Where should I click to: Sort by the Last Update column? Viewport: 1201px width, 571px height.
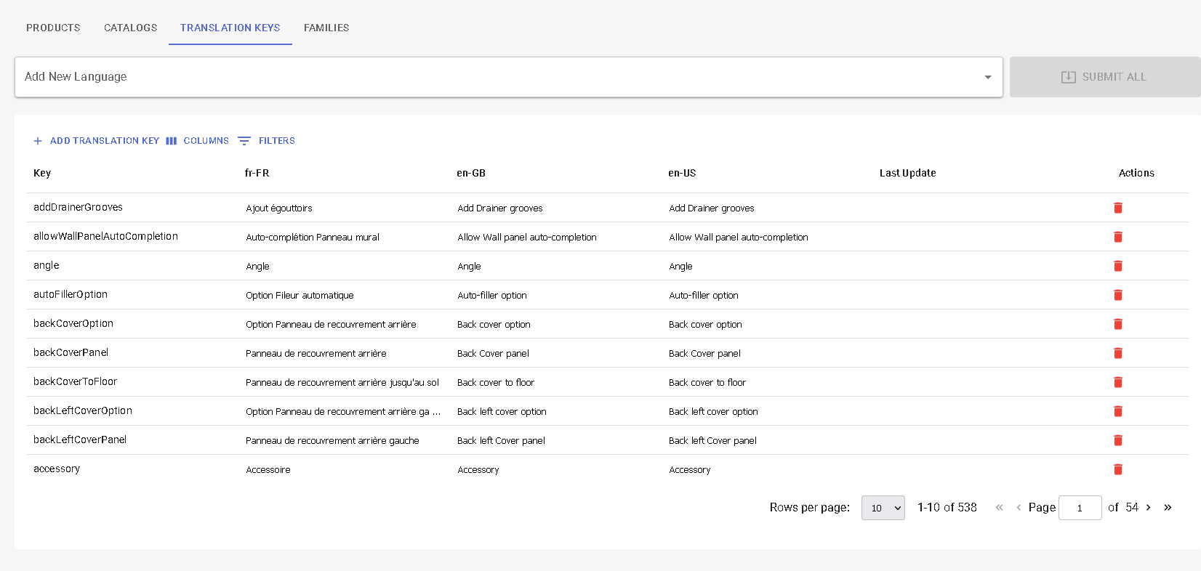[x=907, y=173]
